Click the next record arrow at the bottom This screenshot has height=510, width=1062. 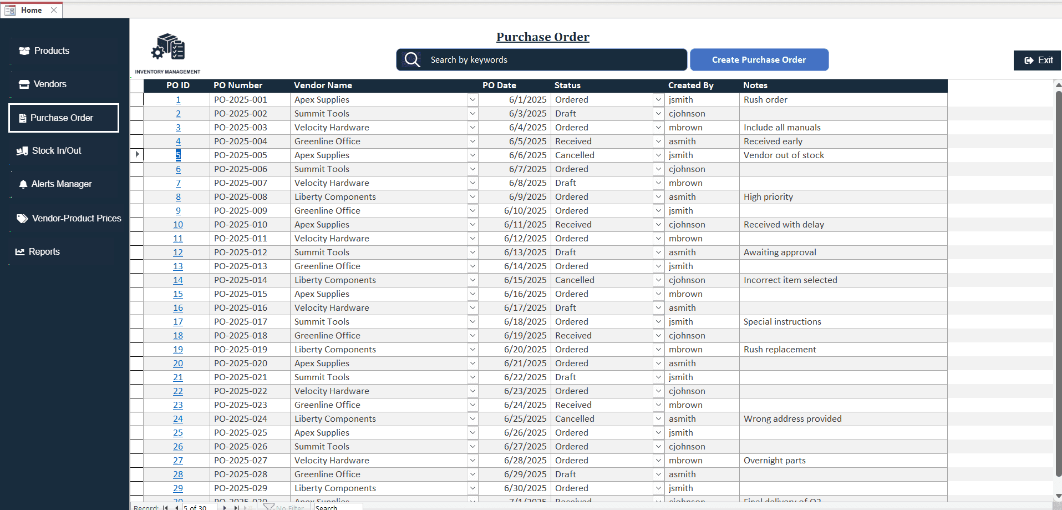[x=224, y=507]
